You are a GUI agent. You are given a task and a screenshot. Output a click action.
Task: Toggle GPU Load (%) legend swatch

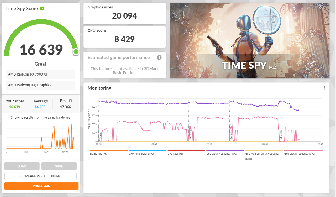tap(186, 150)
